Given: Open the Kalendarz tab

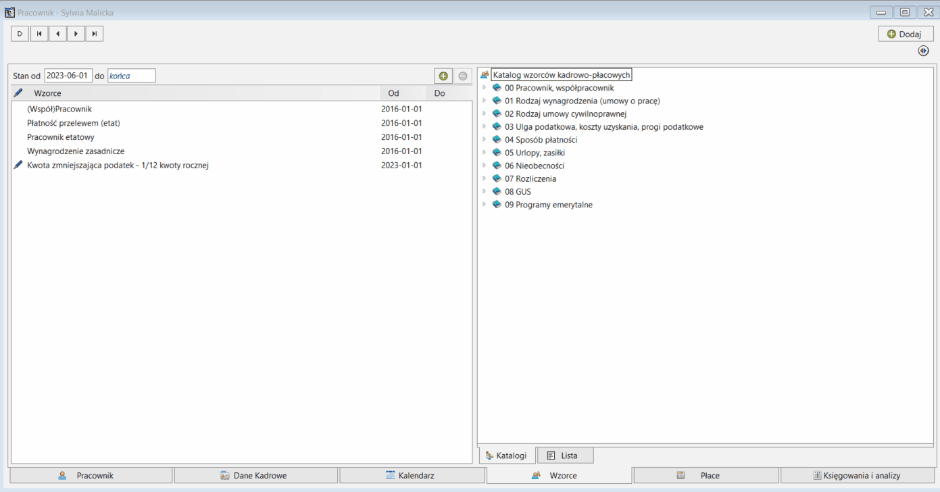Looking at the screenshot, I should pos(412,476).
